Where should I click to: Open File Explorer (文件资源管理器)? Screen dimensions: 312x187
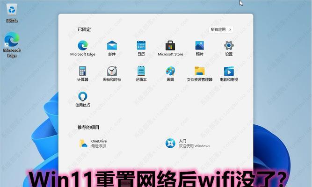[199, 73]
